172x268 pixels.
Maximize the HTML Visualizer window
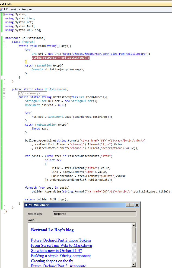pyautogui.click(x=132, y=205)
